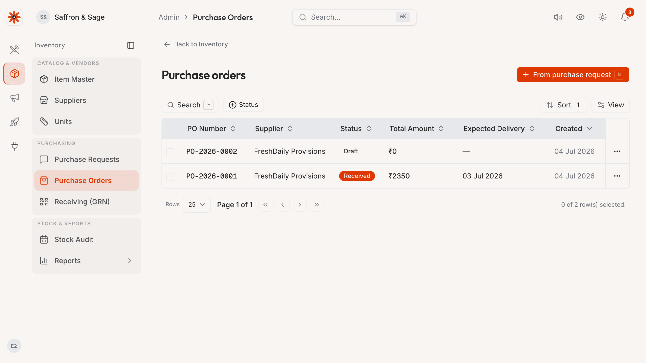Select Purchase Orders in the sidebar

tap(87, 180)
